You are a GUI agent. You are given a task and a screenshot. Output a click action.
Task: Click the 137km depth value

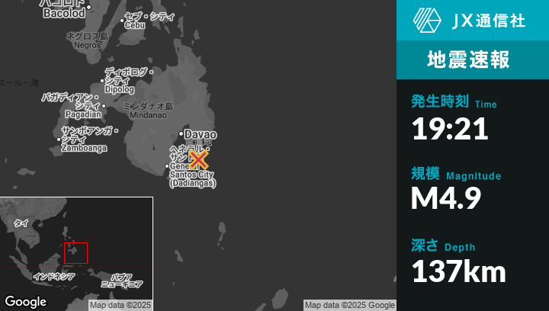coord(459,271)
